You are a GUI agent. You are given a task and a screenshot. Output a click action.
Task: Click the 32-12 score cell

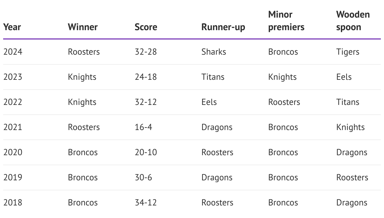click(x=146, y=102)
